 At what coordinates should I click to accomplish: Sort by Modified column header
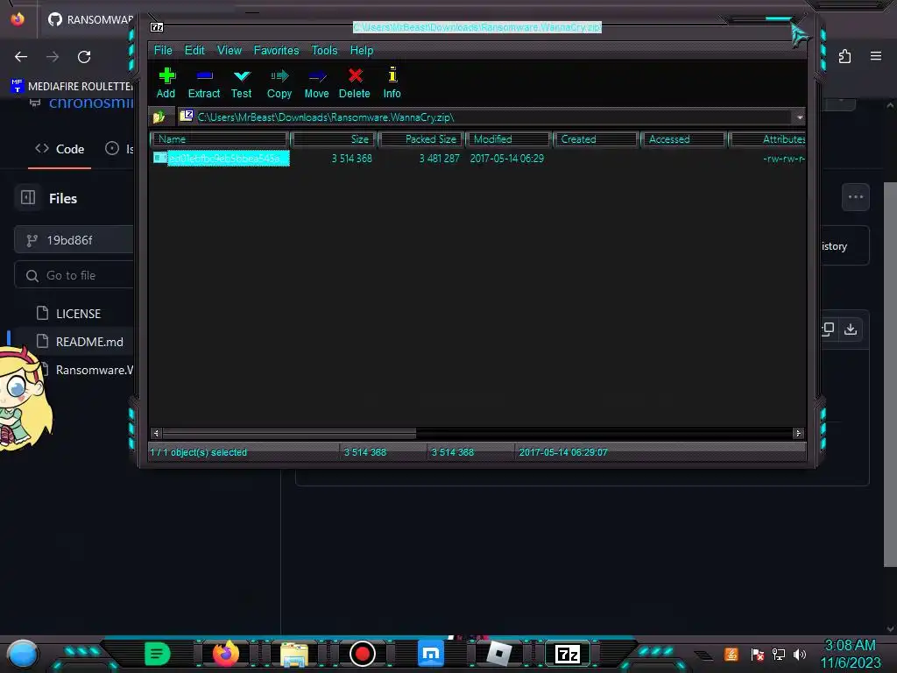pyautogui.click(x=509, y=139)
